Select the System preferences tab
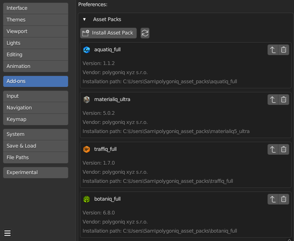This screenshot has width=294, height=241. [x=35, y=134]
